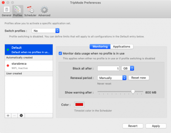The image size is (171, 133).
Task: Click red status dot of starabreca profile
Action: click(8, 65)
